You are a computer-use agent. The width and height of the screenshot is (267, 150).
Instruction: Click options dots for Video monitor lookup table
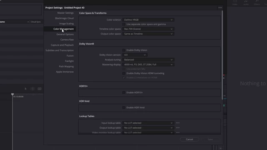pyautogui.click(x=178, y=132)
